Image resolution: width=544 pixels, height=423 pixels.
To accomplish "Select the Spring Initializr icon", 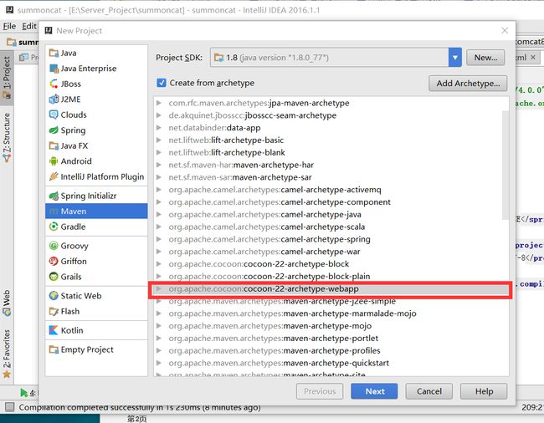I will coord(54,196).
